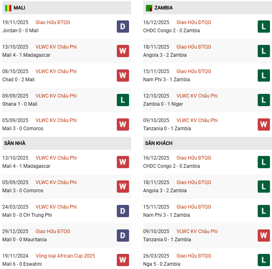Click the draw badge for Jordan 0 - 0 Mali
The height and width of the screenshot is (269, 272).
pos(123,27)
